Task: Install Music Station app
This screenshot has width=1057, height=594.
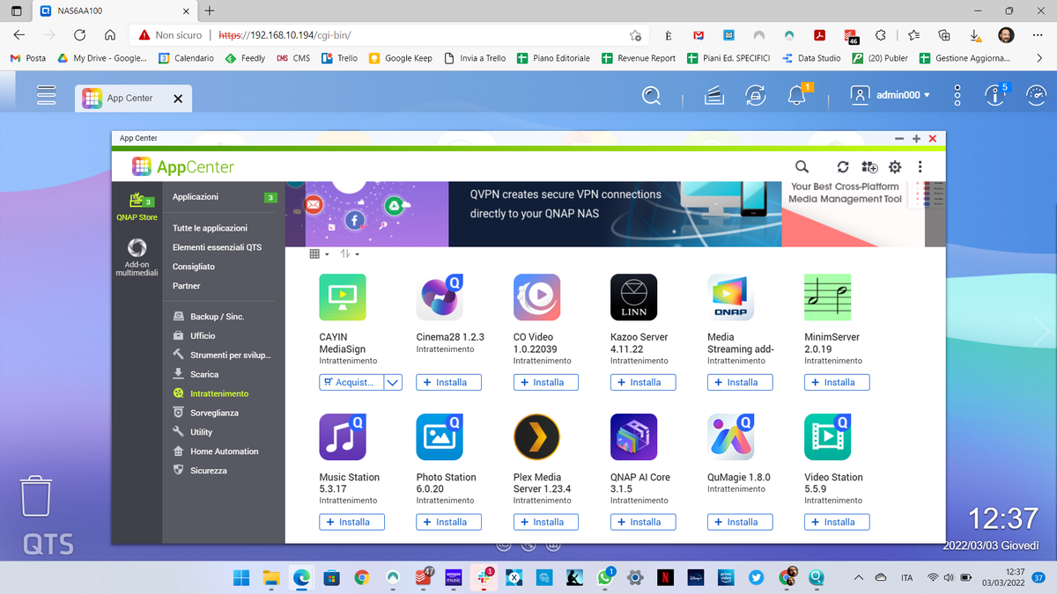Action: click(x=351, y=522)
